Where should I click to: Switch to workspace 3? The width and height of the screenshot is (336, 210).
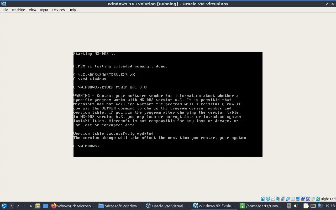pyautogui.click(x=24, y=206)
